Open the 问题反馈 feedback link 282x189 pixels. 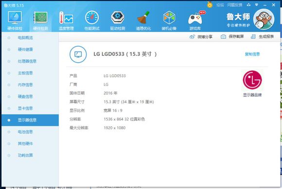point(234,5)
